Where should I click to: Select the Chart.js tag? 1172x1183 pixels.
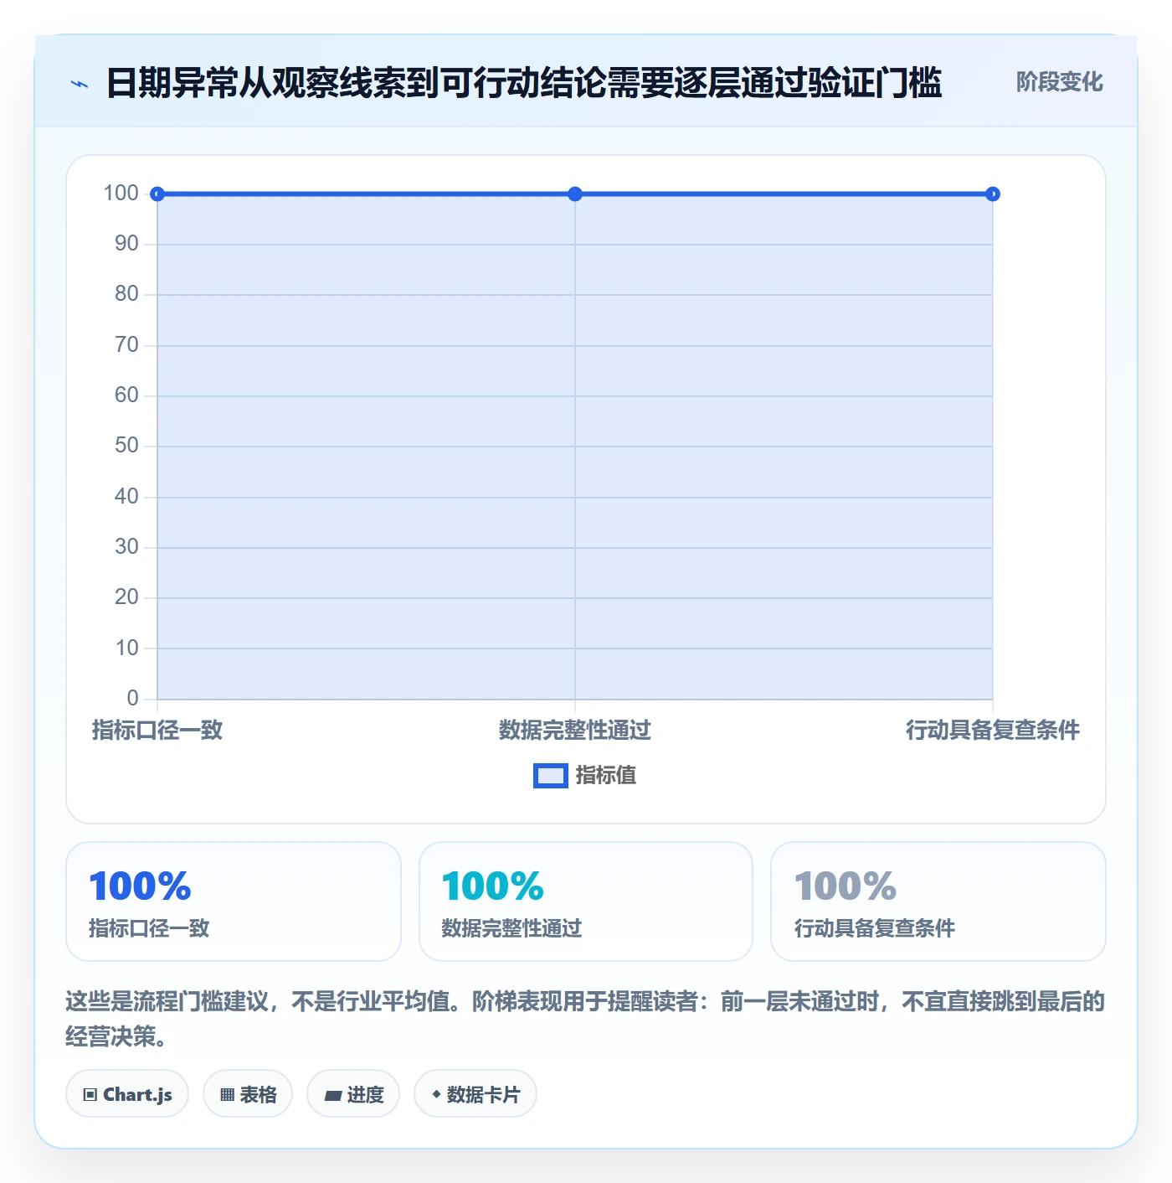127,1094
